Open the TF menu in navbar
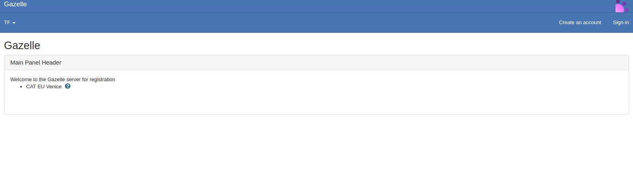This screenshot has width=633, height=194. (x=10, y=23)
